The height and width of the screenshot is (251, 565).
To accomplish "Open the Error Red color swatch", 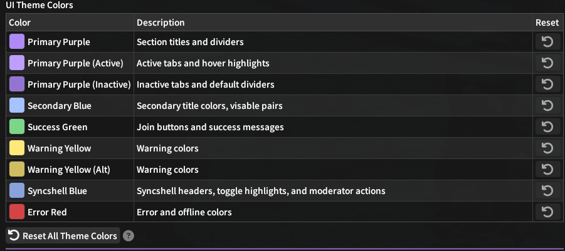I will pyautogui.click(x=17, y=212).
